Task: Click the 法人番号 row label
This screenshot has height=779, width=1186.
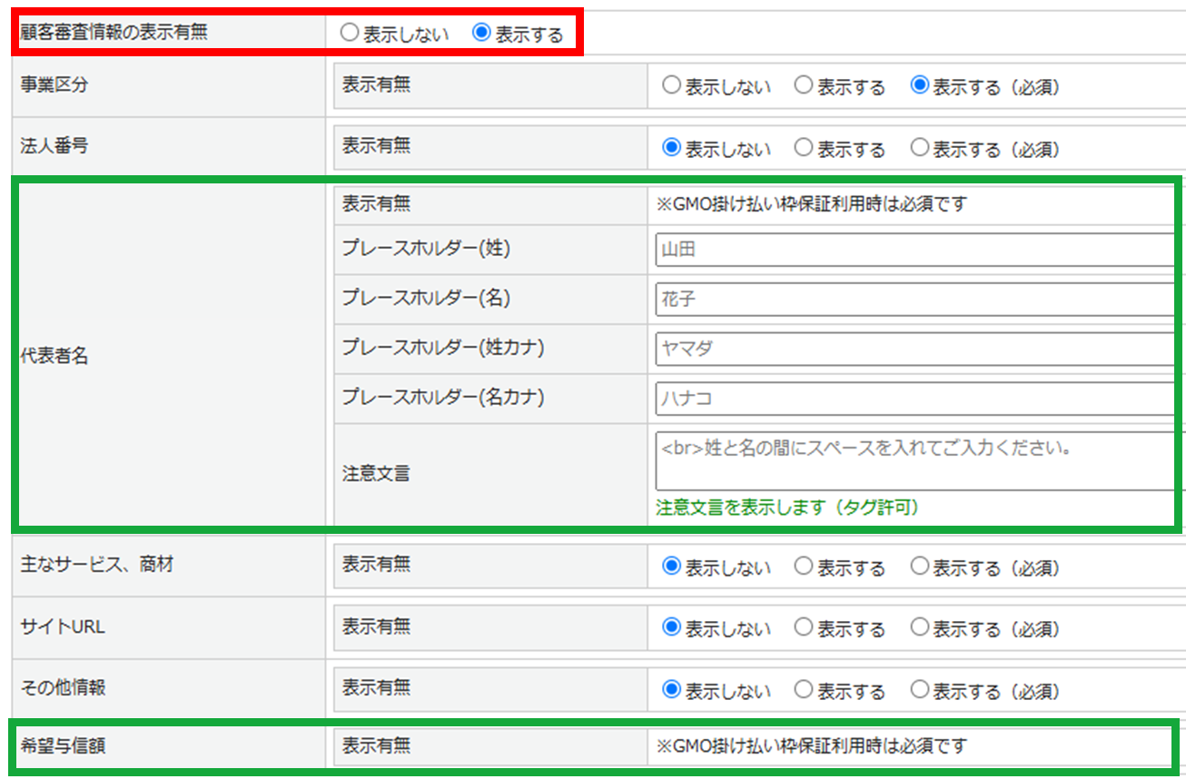Action: 54,145
